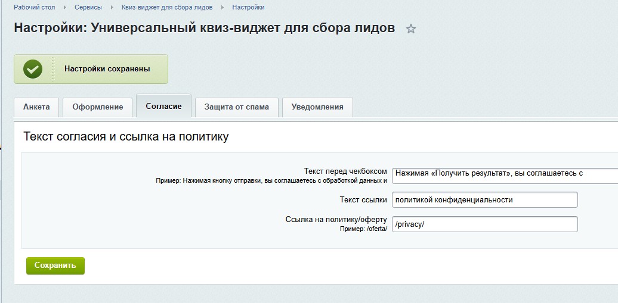Image resolution: width=618 pixels, height=303 pixels.
Task: Click the Текст перед чекбоксом label
Action: [345, 171]
